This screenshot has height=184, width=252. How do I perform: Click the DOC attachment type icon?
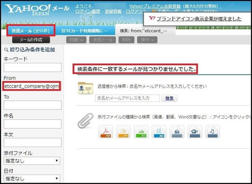click(x=159, y=132)
